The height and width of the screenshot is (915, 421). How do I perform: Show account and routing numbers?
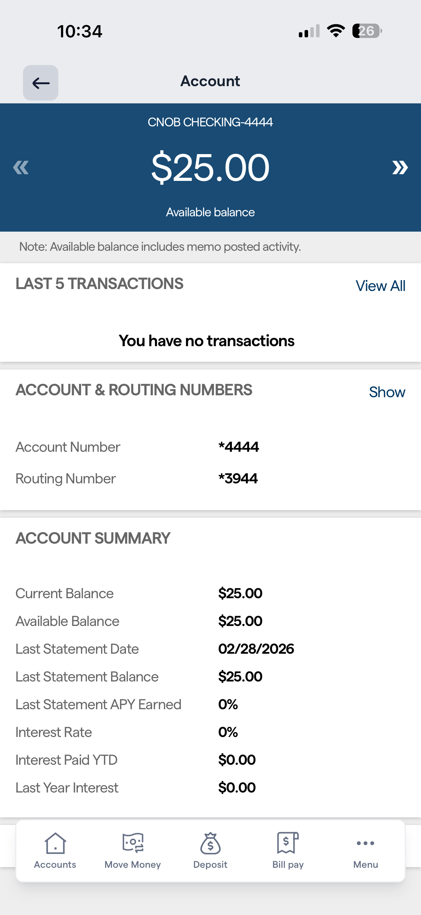point(387,392)
